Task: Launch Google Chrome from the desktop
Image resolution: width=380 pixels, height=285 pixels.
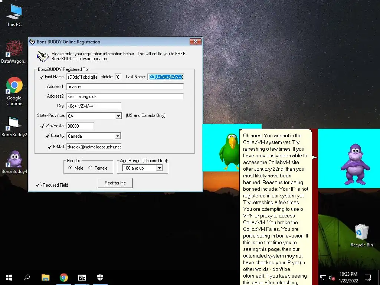Action: point(14,91)
